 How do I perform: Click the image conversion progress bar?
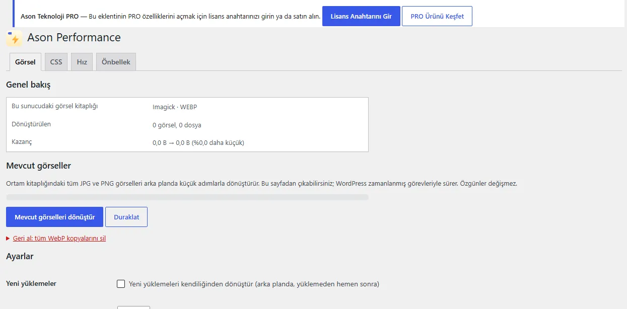point(187,197)
